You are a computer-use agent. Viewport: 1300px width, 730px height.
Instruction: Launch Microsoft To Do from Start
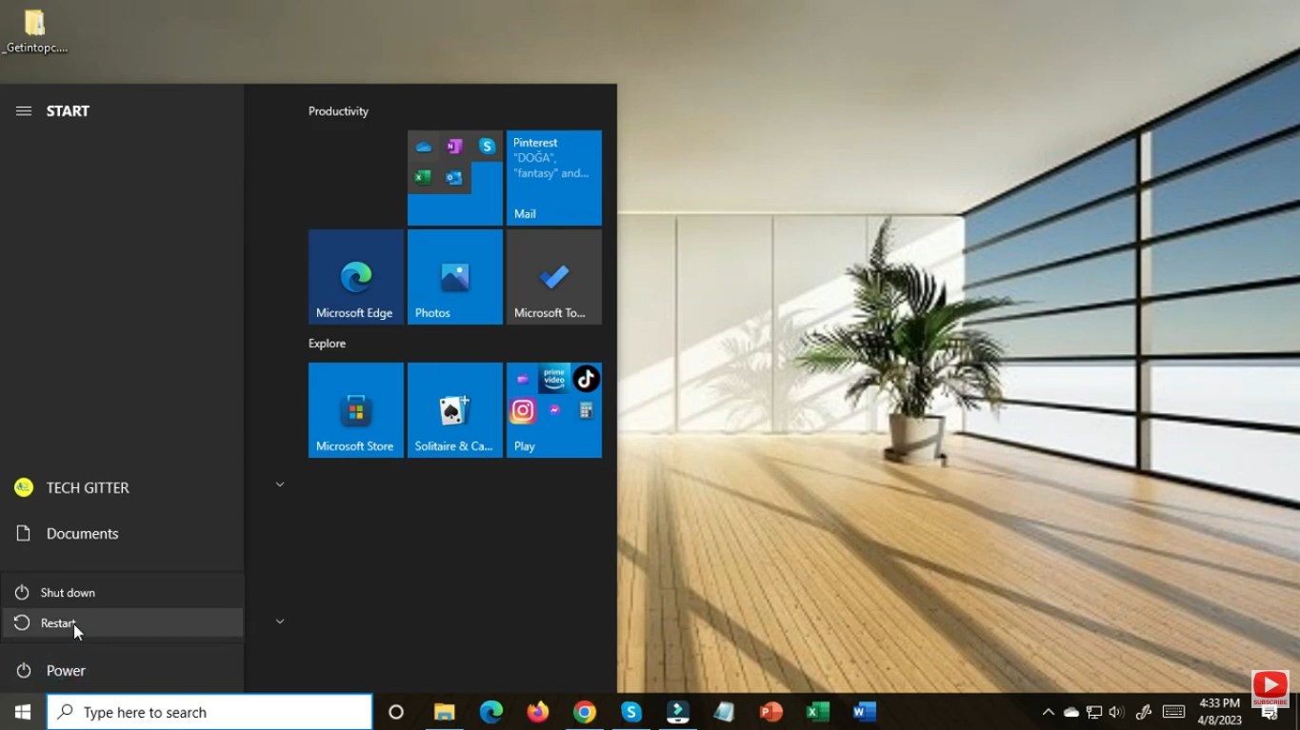click(x=553, y=276)
